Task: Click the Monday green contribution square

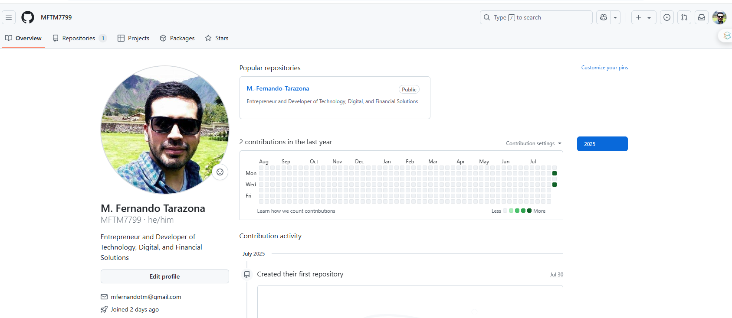Action: coord(554,173)
